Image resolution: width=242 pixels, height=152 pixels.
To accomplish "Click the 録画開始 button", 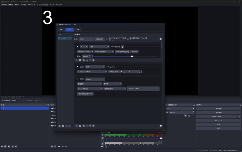I will point(218,113).
